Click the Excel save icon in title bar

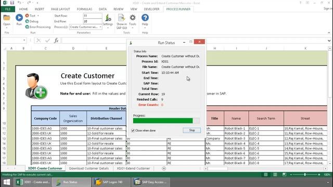point(12,3)
